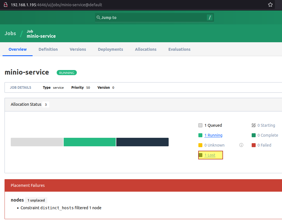Click the browser address bar URL
Screen dimensions: 282x222
pyautogui.click(x=56, y=5)
